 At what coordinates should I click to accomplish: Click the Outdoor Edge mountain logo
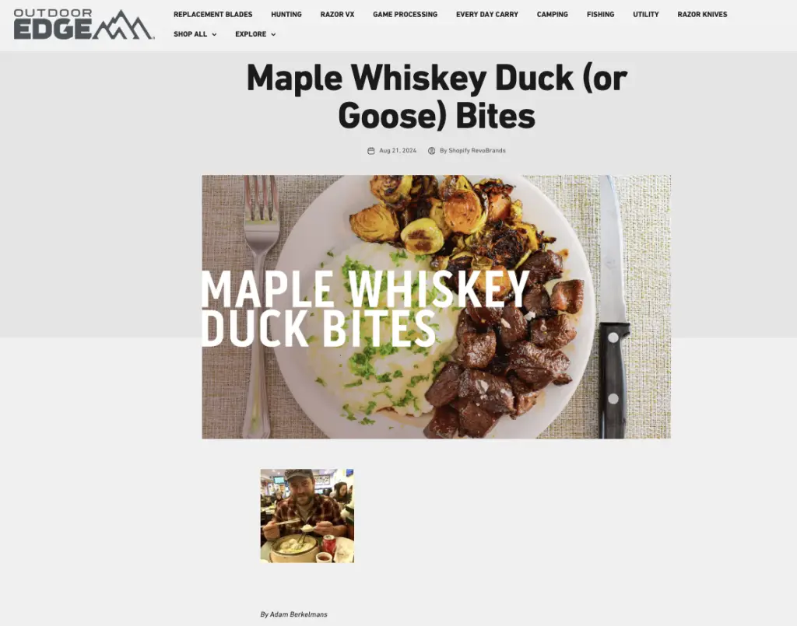click(84, 24)
